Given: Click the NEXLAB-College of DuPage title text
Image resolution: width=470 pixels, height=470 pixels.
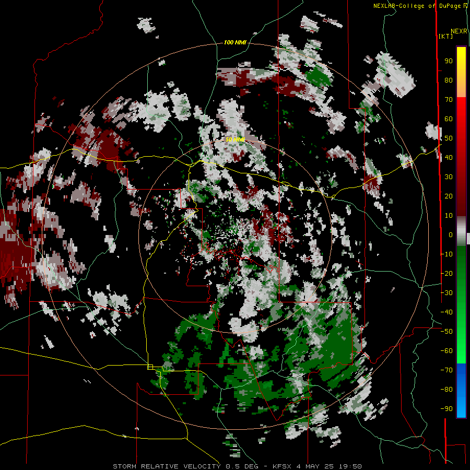Looking at the screenshot, I should [420, 6].
